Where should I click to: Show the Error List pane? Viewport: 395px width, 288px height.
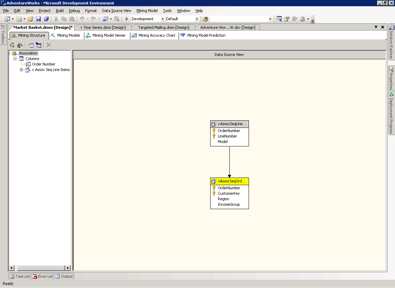[43, 276]
